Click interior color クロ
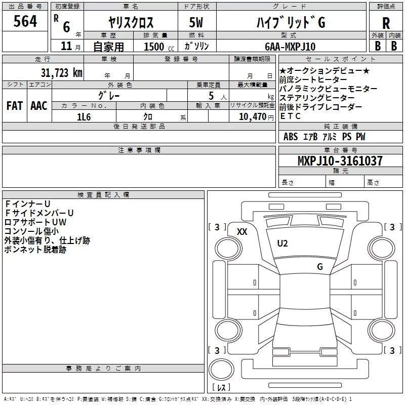 pyautogui.click(x=148, y=117)
